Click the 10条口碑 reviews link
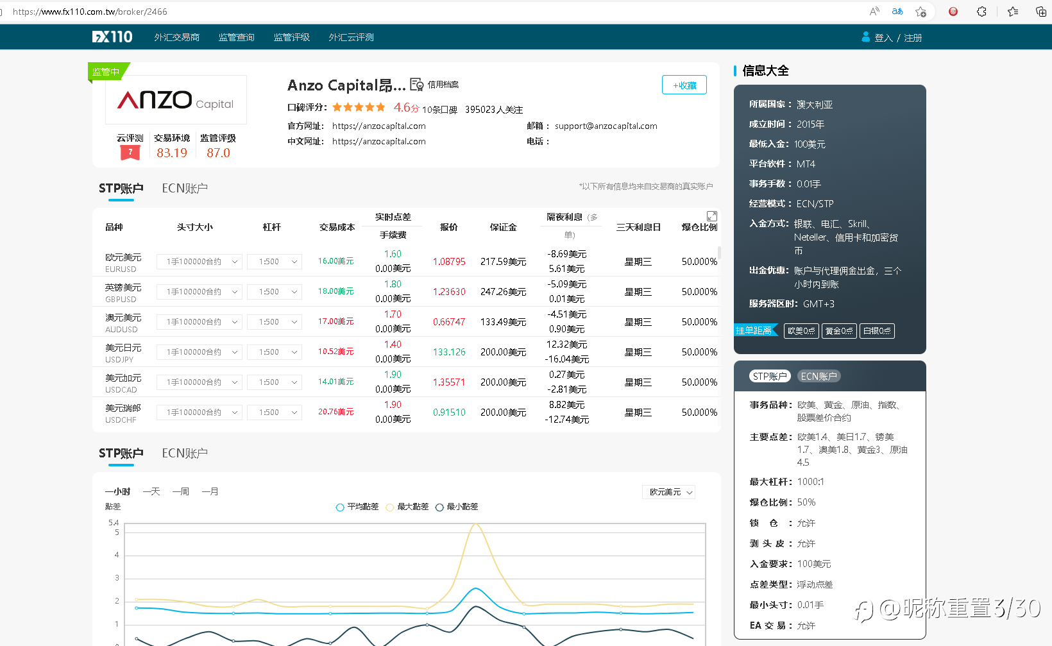The height and width of the screenshot is (646, 1052). point(440,110)
